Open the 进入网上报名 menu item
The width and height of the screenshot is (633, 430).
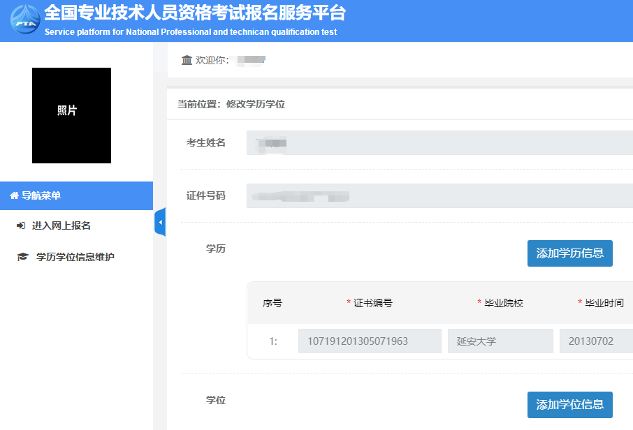pyautogui.click(x=60, y=225)
